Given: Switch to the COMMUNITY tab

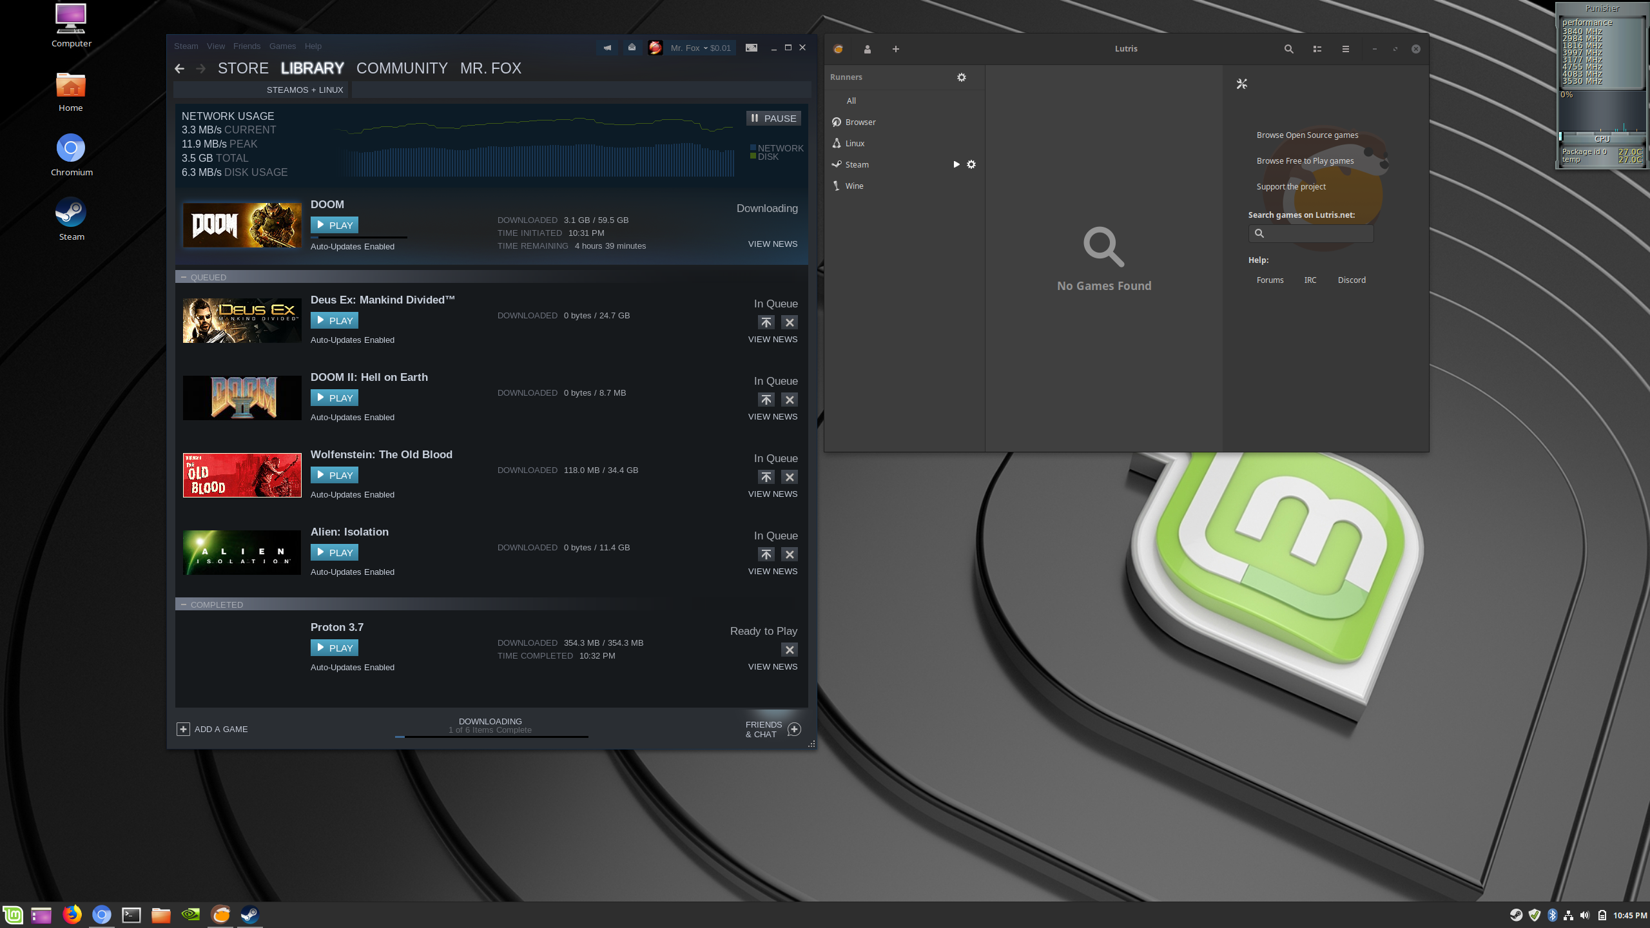Looking at the screenshot, I should click(402, 68).
